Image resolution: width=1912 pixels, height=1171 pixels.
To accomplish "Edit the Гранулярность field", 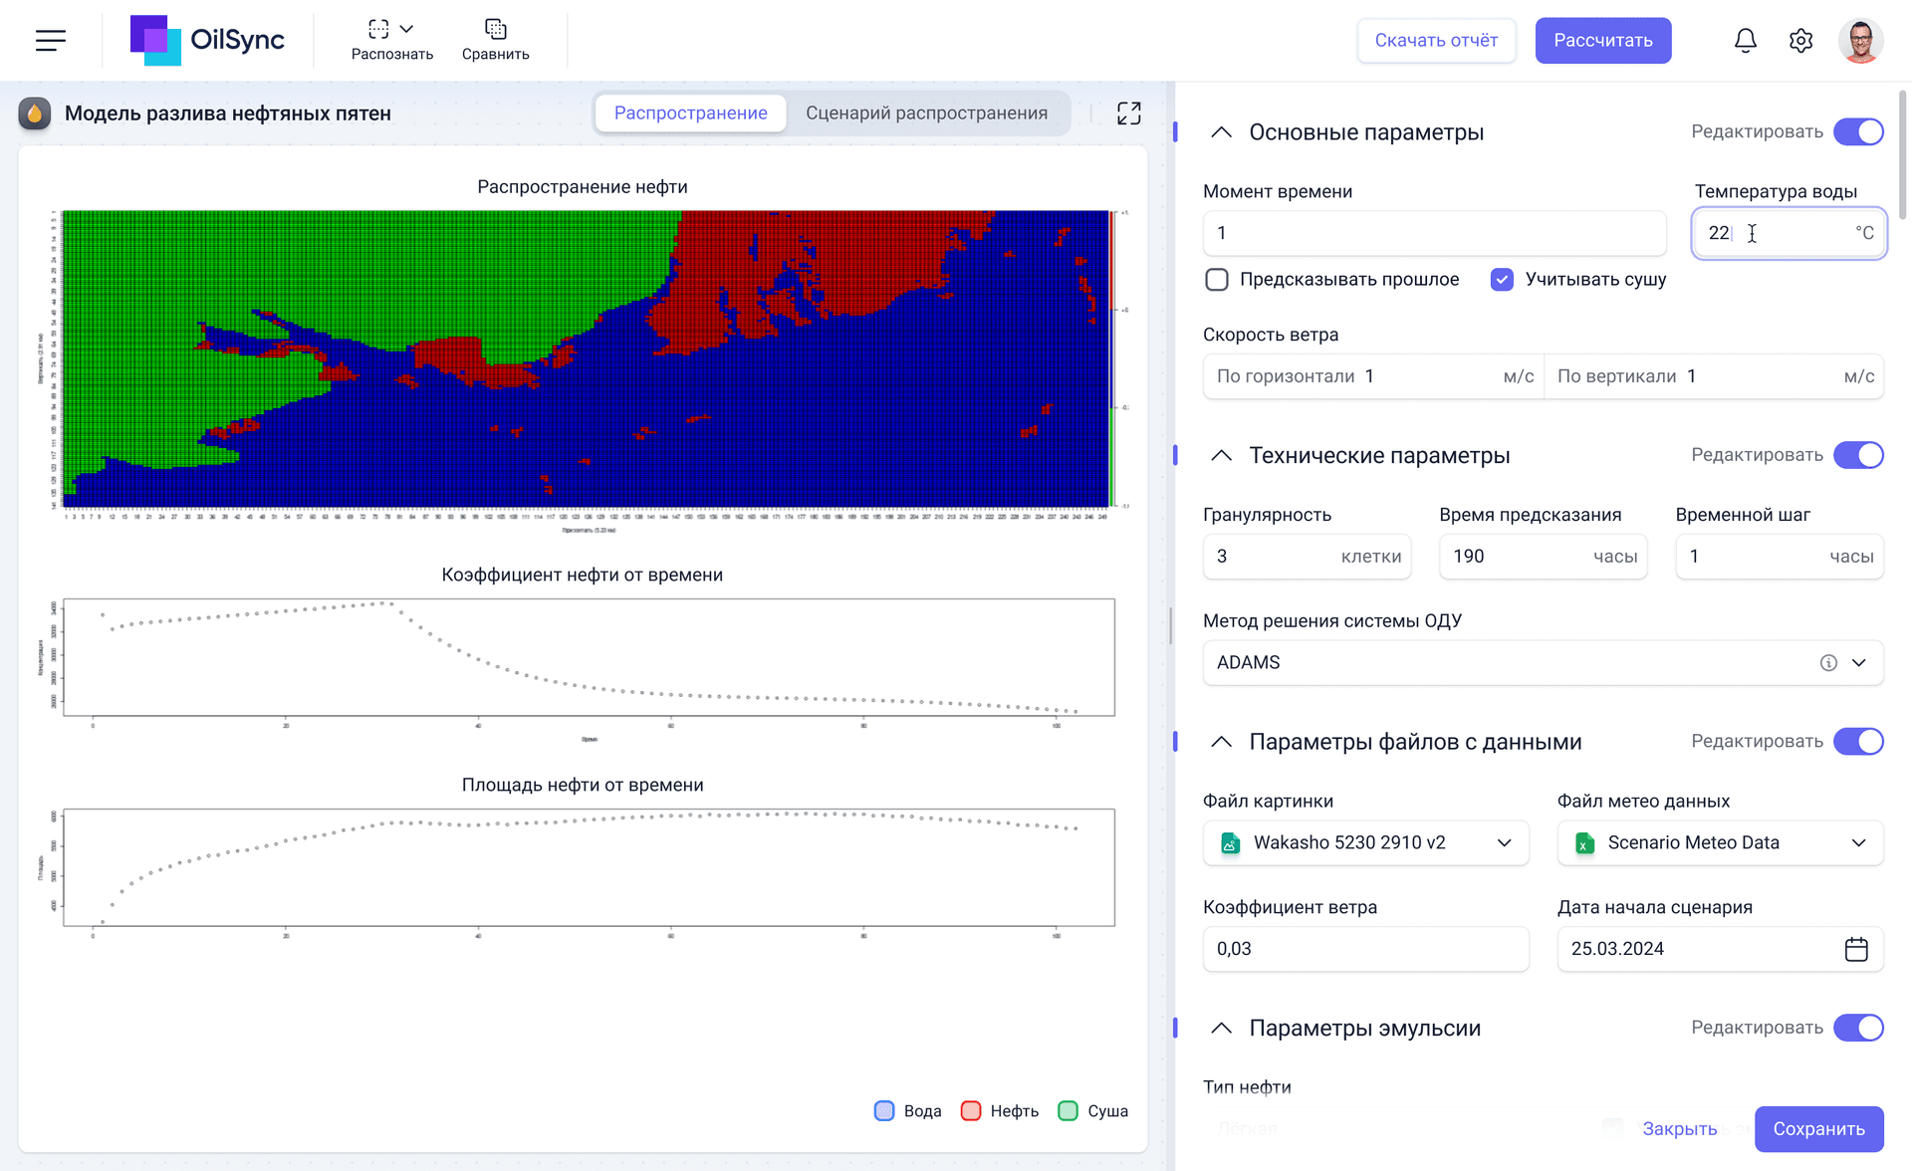I will (x=1307, y=557).
